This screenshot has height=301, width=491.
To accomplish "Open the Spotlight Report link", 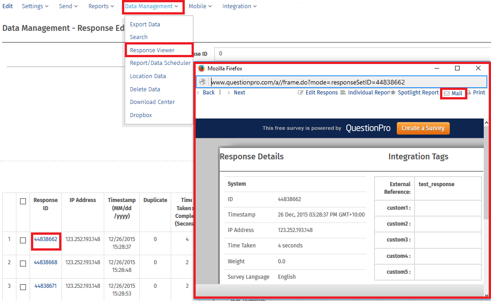I will pos(418,93).
